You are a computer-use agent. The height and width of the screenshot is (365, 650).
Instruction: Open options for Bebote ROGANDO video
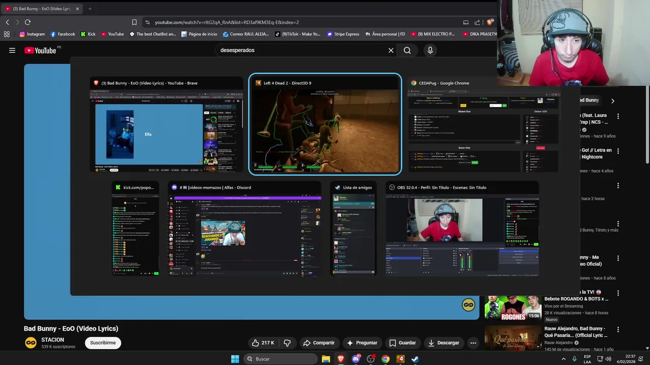(618, 293)
